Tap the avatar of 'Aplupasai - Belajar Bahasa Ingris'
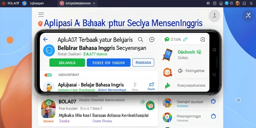Image resolution: width=256 pixels, height=128 pixels. point(49,86)
